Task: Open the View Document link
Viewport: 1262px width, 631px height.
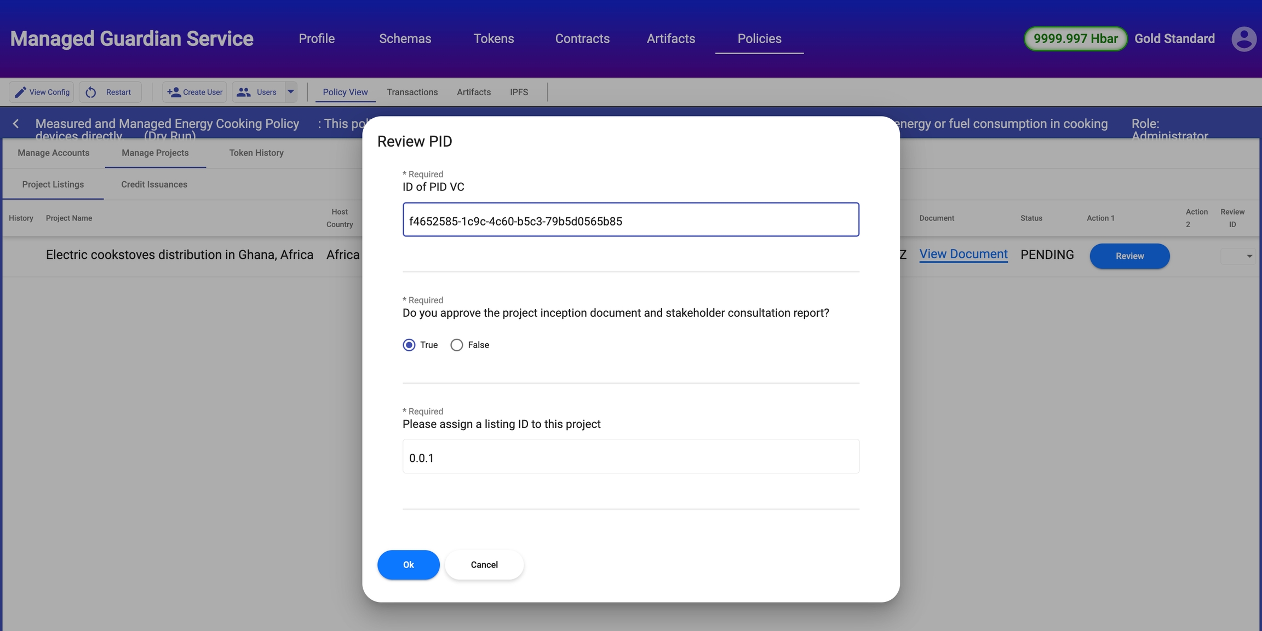Action: click(963, 254)
